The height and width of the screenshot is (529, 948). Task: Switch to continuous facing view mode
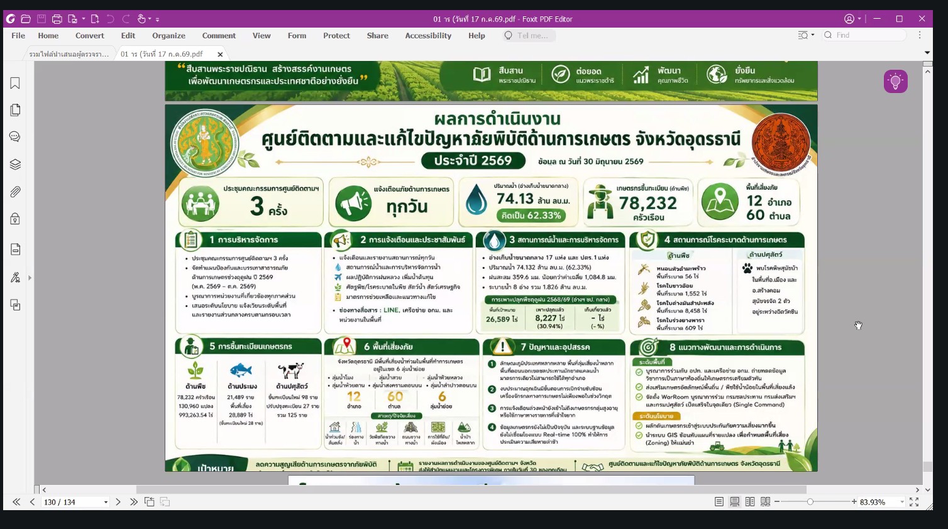[765, 502]
